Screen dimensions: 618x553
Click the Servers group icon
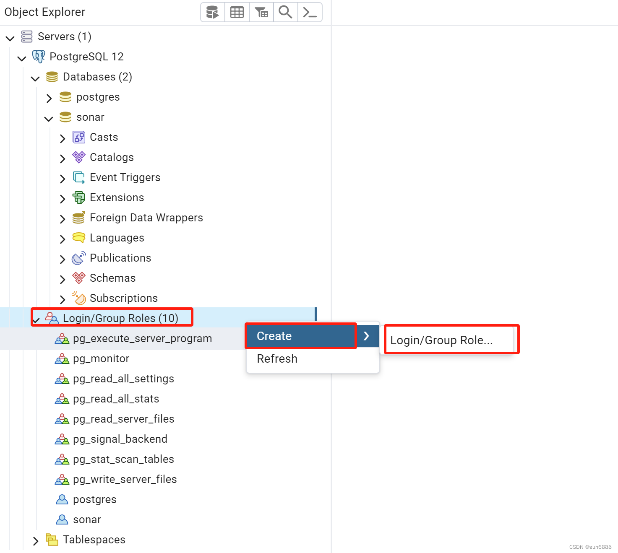coord(27,36)
